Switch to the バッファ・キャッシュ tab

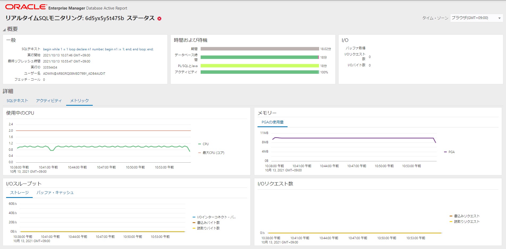pos(55,193)
